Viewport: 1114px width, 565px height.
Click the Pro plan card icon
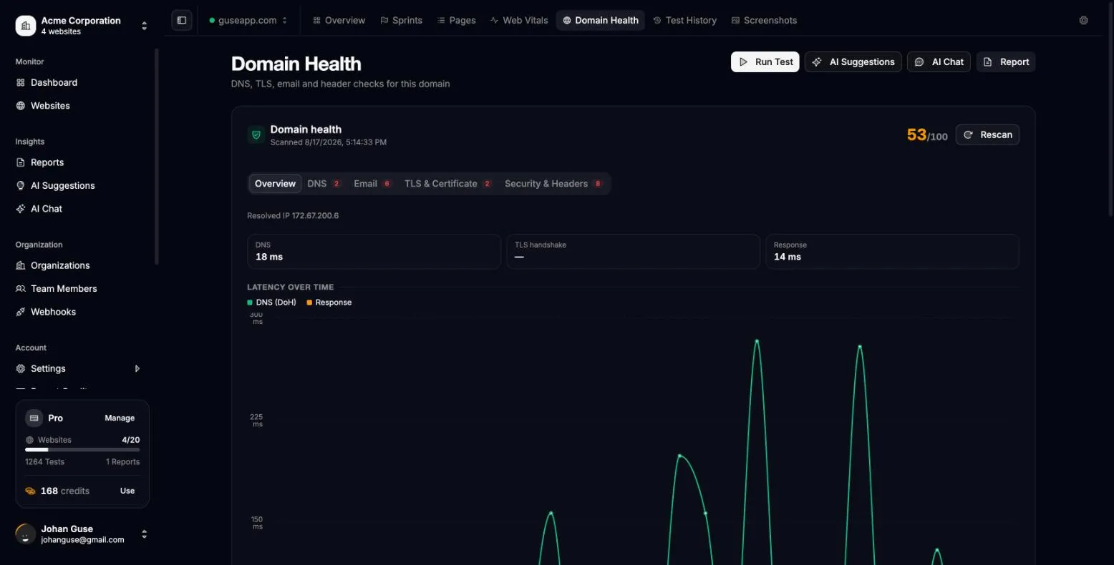pos(34,418)
